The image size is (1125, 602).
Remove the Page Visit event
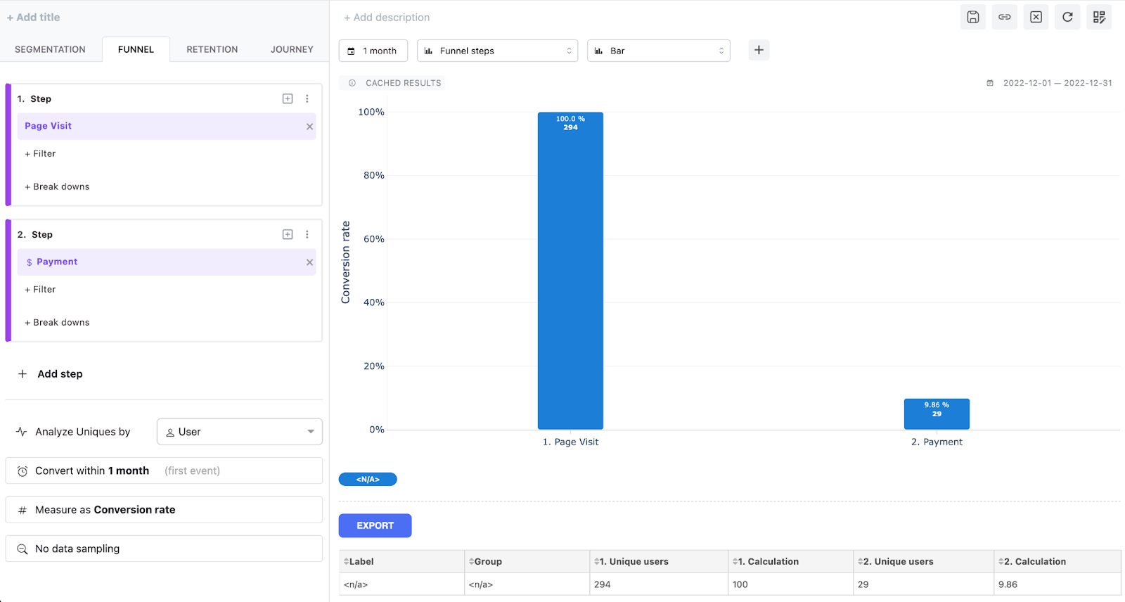[309, 127]
